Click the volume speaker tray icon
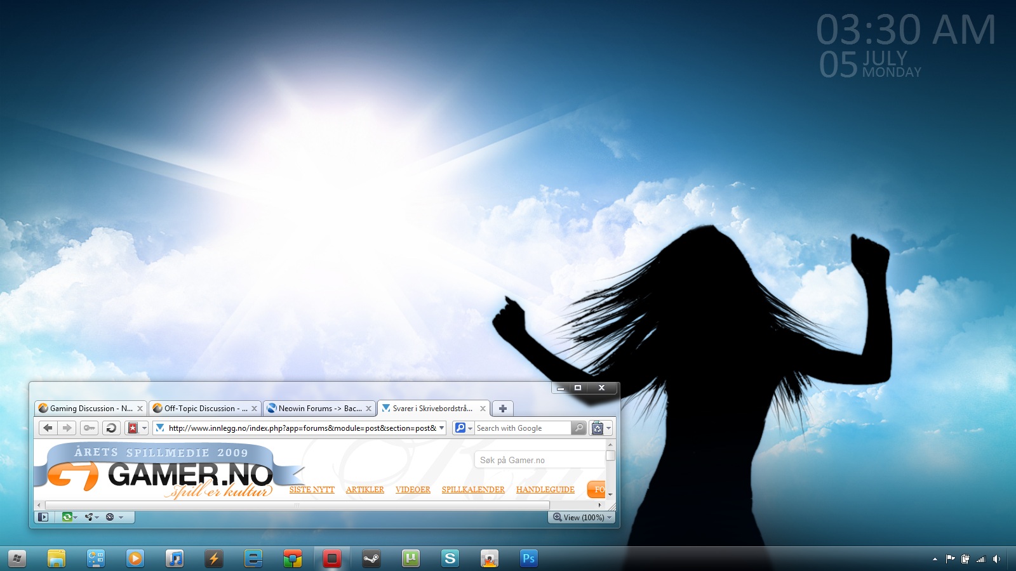The width and height of the screenshot is (1016, 571). 996,559
